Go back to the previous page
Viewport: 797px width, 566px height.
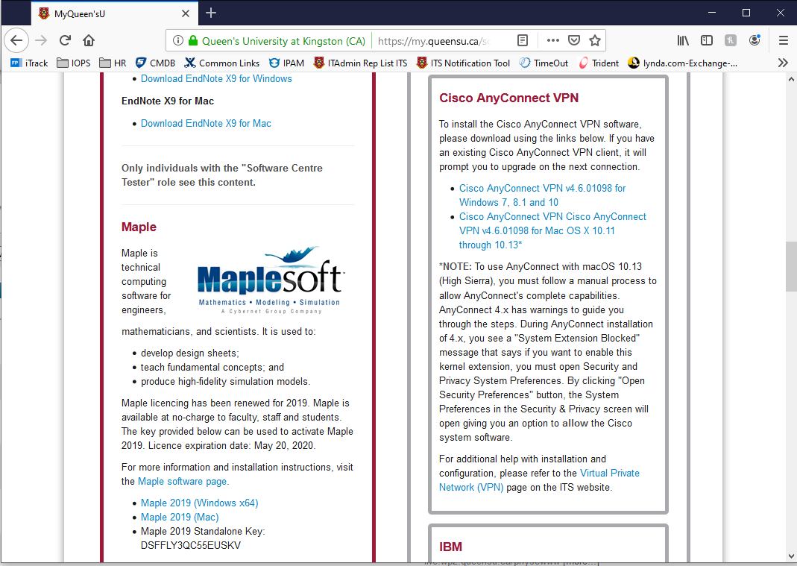point(16,40)
